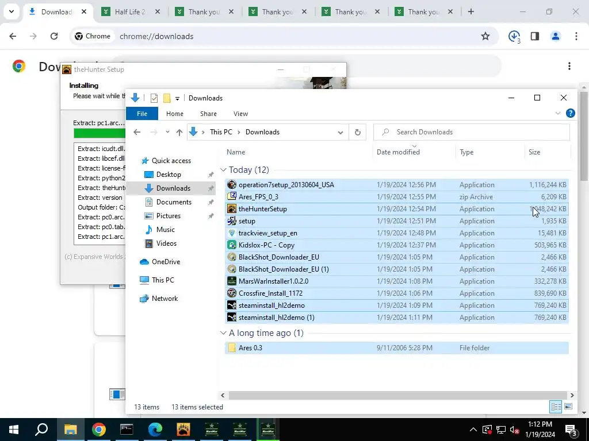Viewport: 589px width, 441px height.
Task: Click theHunter Setup green progress bar
Action: (100, 133)
